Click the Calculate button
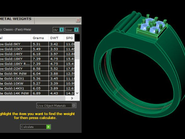The width and height of the screenshot is (185, 139). (35, 127)
